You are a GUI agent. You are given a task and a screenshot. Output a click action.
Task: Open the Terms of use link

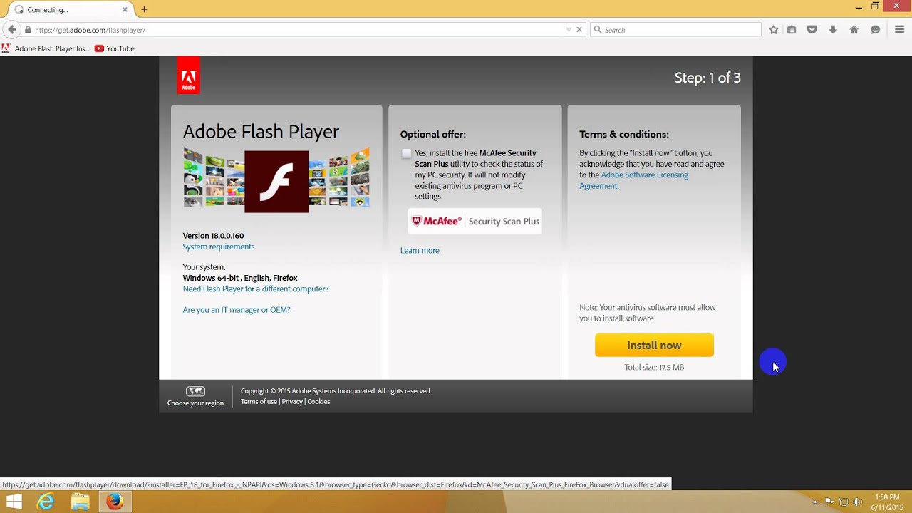(259, 402)
